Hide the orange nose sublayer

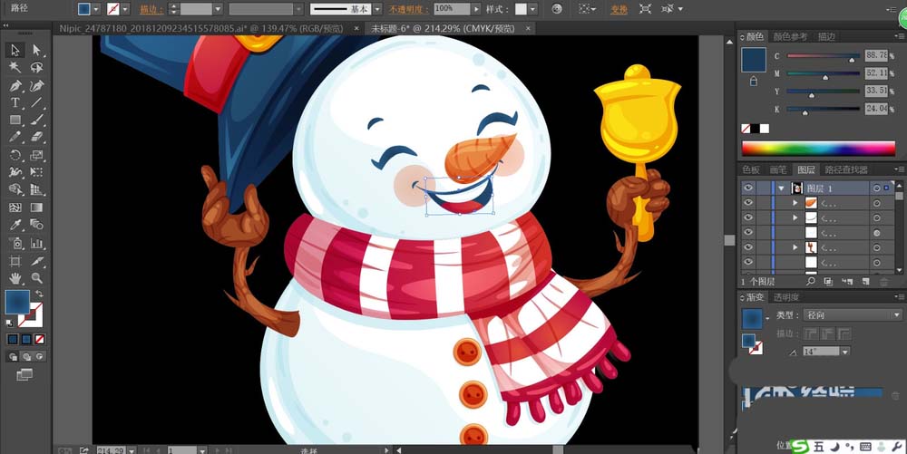coord(748,203)
